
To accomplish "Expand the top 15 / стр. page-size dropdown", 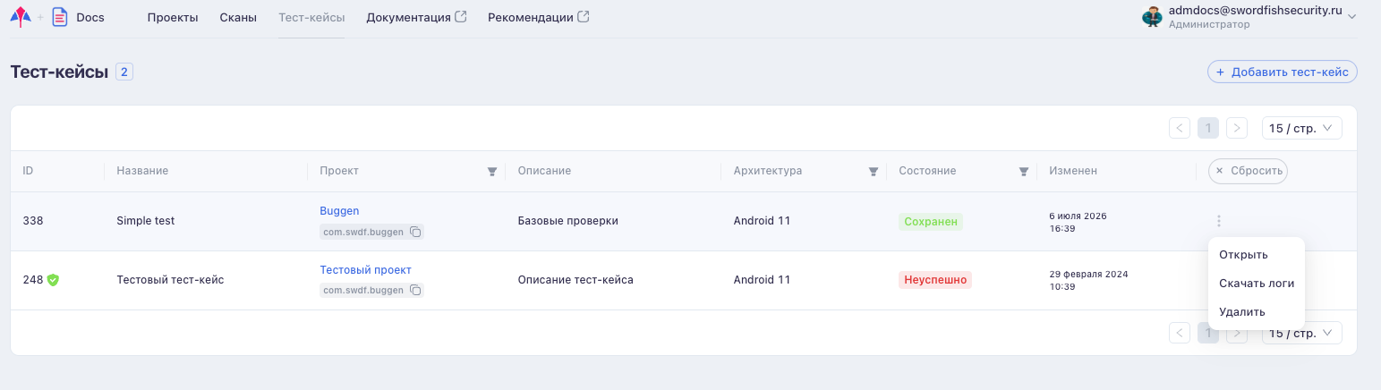I will pos(1302,128).
